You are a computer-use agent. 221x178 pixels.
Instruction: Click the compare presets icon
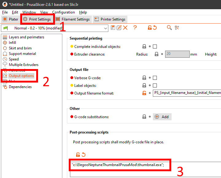pyautogui.click(x=177, y=28)
